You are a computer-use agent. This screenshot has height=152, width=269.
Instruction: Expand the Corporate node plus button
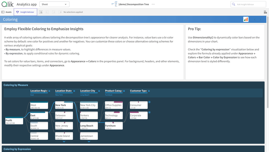pos(149,112)
